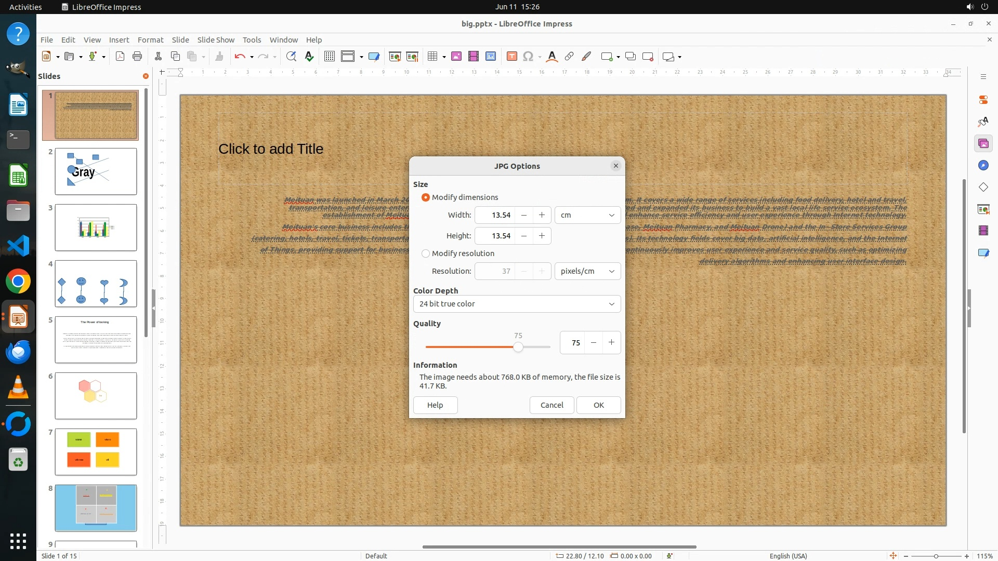This screenshot has width=998, height=561.
Task: Click the Export as PDF toolbar icon
Action: click(x=120, y=57)
